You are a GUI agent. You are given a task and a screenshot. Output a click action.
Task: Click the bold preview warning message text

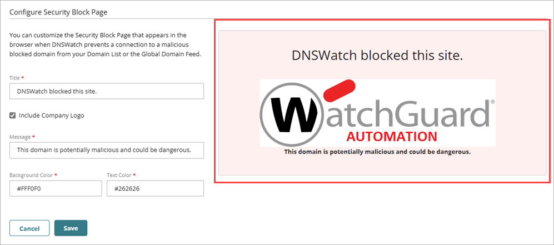(377, 152)
